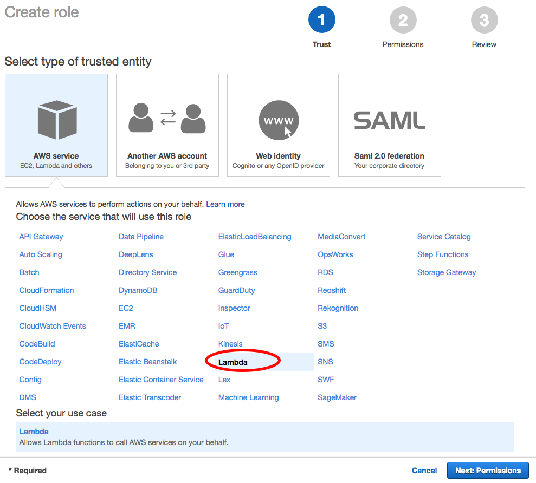
Task: Pick Elastic Container Service
Action: click(x=161, y=380)
